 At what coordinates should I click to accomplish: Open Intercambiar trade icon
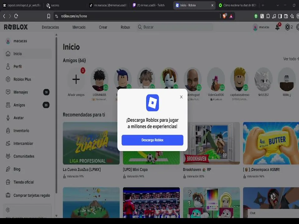pyautogui.click(x=8, y=143)
